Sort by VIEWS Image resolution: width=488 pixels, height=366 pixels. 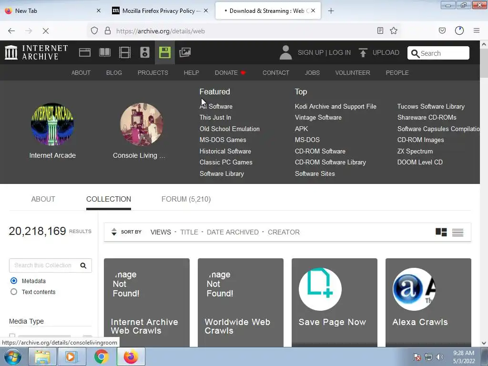coord(161,232)
